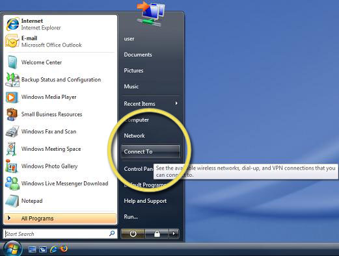Expand All Programs list

60,218
